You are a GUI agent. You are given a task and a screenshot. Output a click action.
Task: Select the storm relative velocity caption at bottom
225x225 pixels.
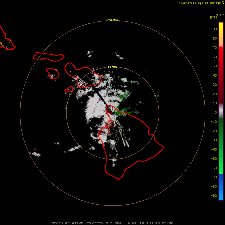pos(112,223)
